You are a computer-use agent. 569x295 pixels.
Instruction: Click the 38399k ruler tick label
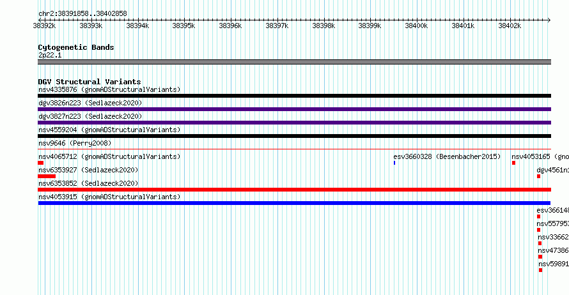coord(370,26)
